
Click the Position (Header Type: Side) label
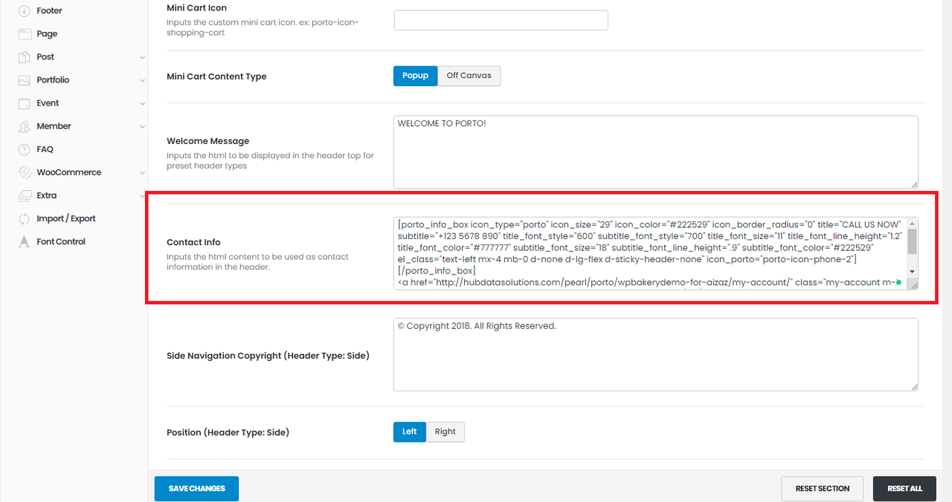point(228,432)
